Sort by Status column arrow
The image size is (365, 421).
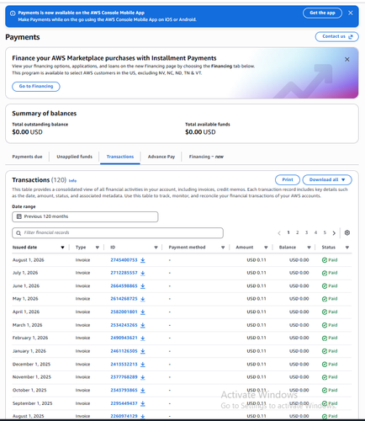347,248
